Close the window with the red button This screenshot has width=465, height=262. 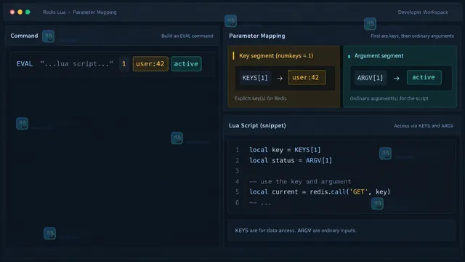pos(12,12)
